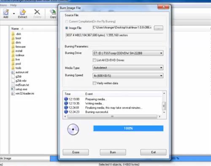Click the Event column header in log
The image size is (211, 166).
89,94
